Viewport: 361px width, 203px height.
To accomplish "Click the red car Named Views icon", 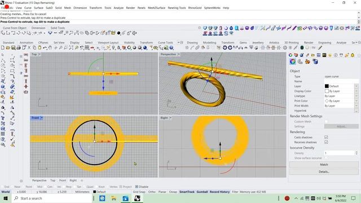I will 93,47.
